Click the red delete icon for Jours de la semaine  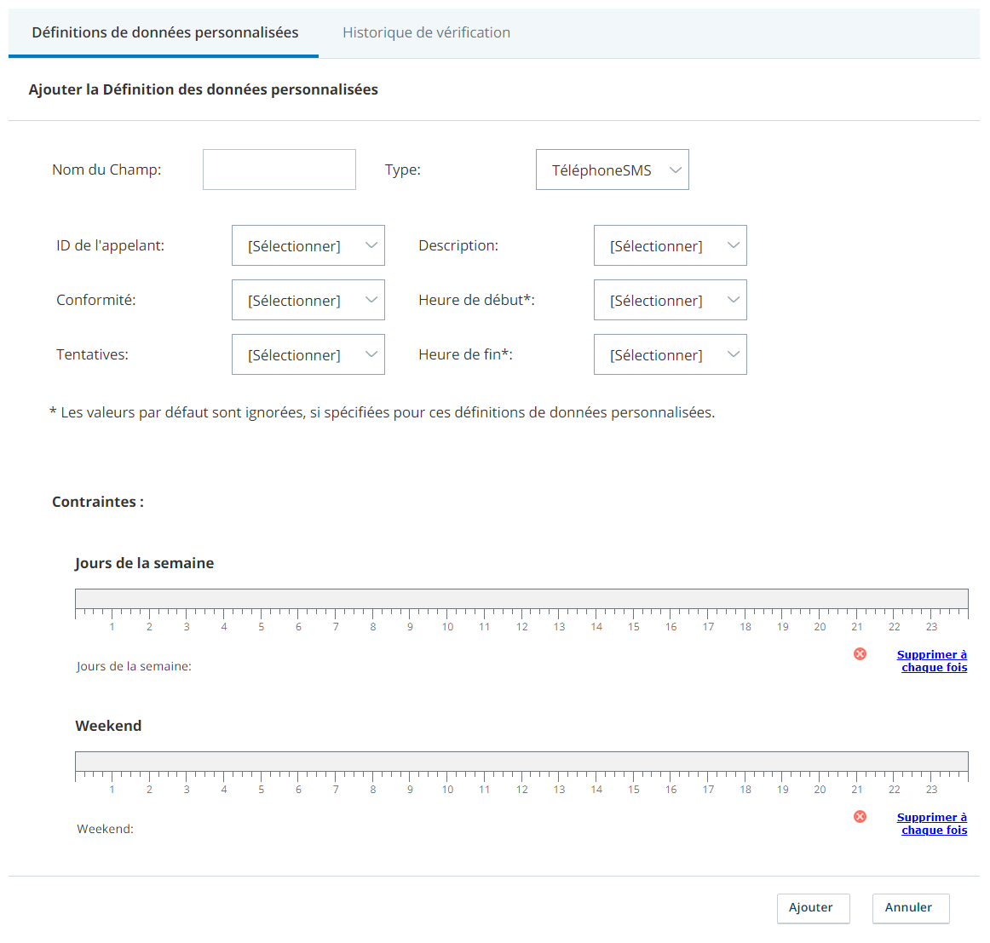point(860,654)
